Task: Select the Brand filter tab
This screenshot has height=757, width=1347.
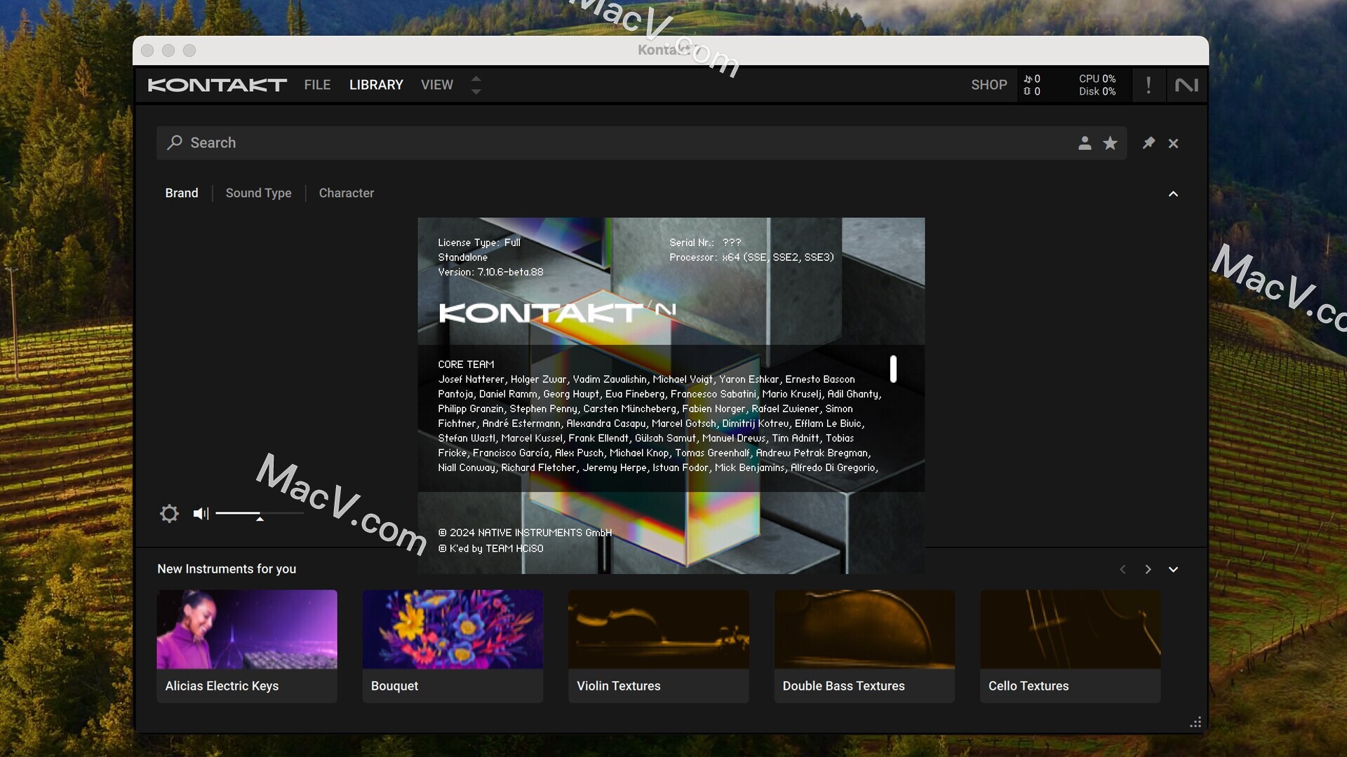Action: coord(182,193)
